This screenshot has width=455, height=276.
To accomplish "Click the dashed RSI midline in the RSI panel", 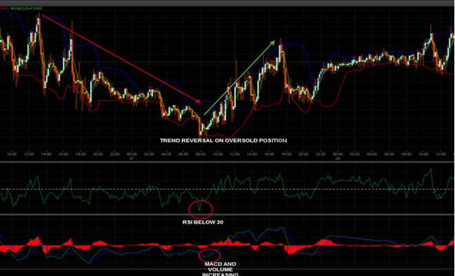I will pyautogui.click(x=228, y=189).
